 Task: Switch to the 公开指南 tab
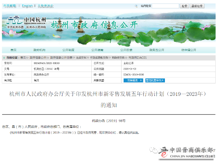97,50
